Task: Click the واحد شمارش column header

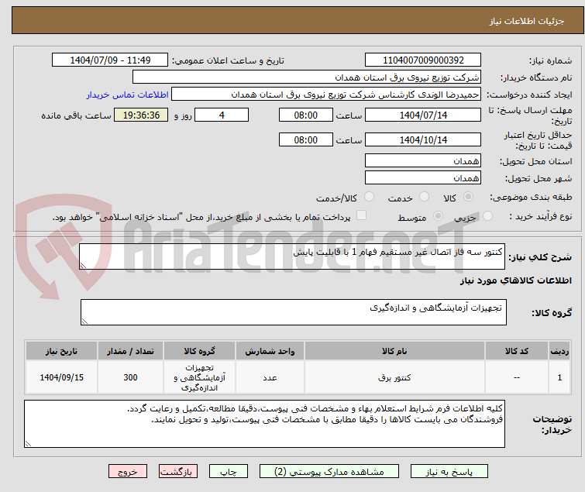Action: click(x=270, y=351)
